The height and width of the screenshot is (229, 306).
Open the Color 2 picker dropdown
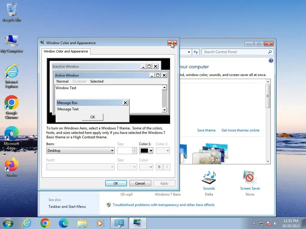[x=163, y=151]
